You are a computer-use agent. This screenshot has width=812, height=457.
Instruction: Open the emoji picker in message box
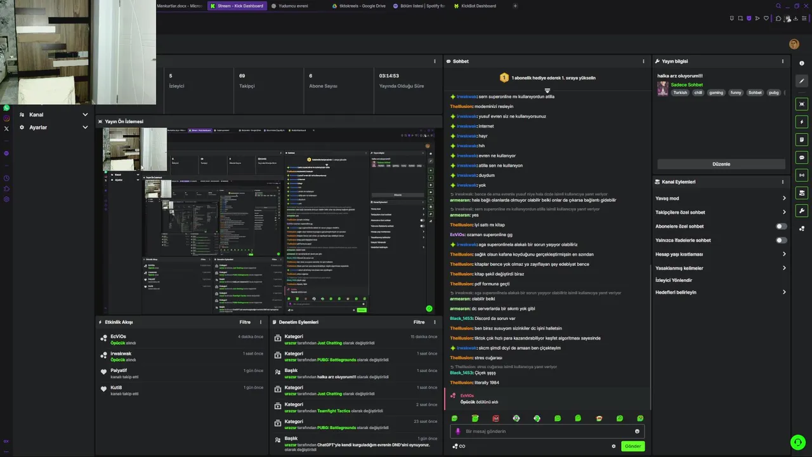(637, 432)
